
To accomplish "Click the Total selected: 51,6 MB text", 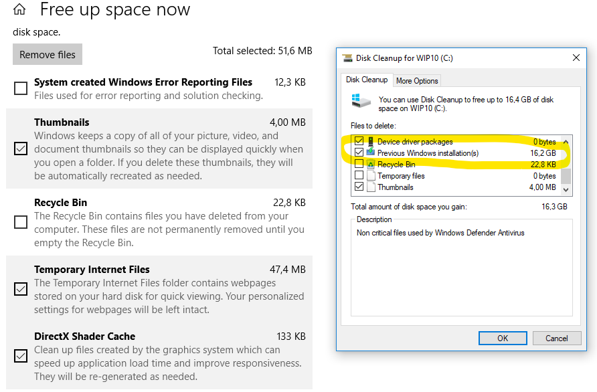I will (x=262, y=51).
